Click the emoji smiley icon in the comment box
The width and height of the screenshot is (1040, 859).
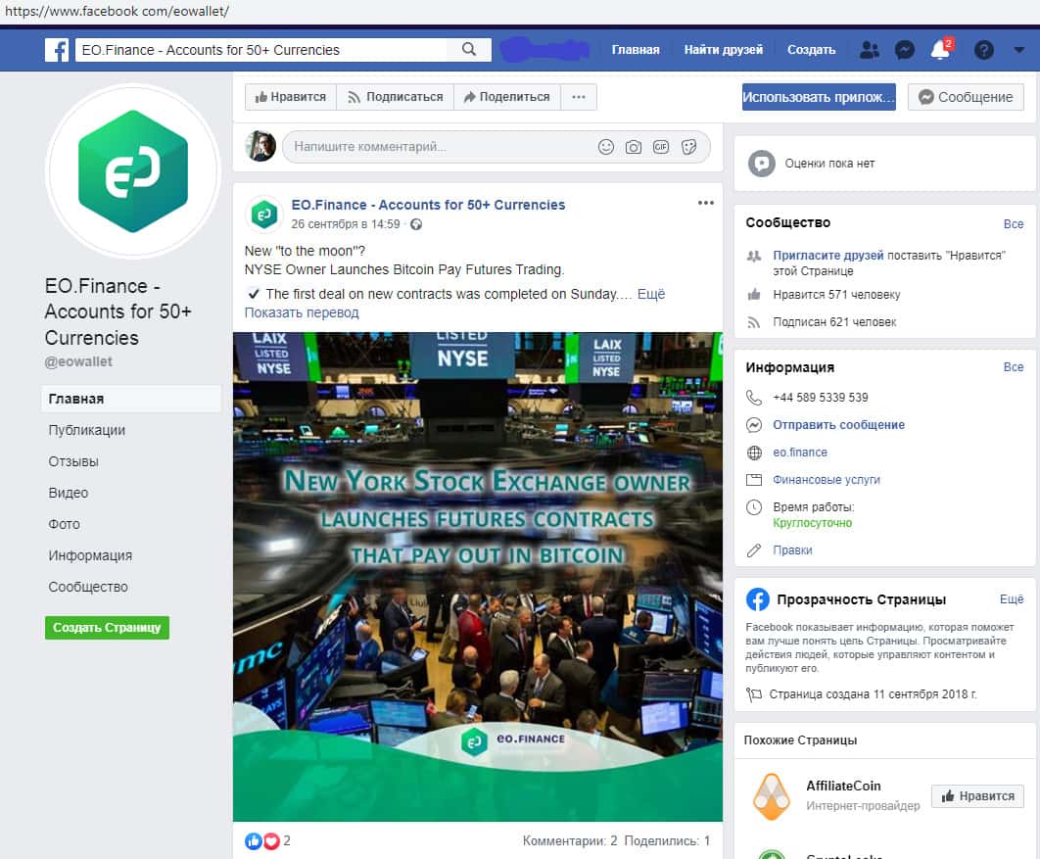(605, 147)
